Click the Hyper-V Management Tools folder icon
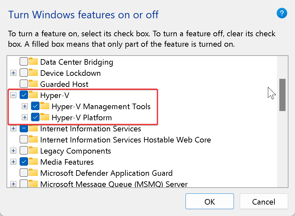 tap(45, 106)
